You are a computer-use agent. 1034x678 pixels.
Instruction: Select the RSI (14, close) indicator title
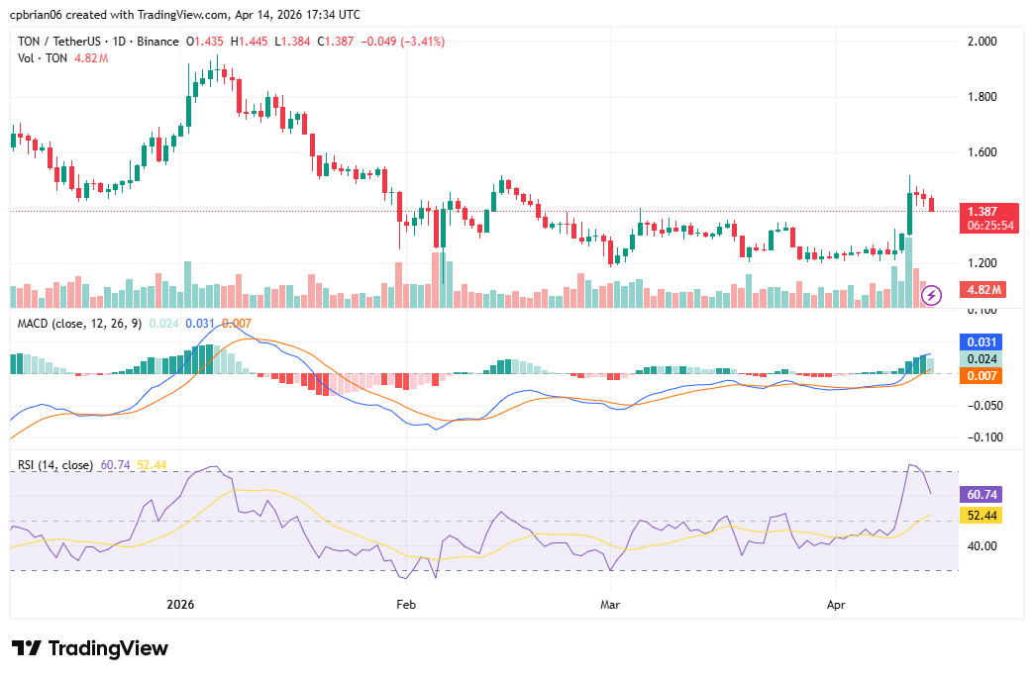[x=54, y=462]
